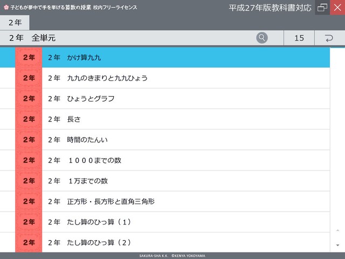345x259 pixels.
Task: Click the restore window icon
Action: pyautogui.click(x=322, y=8)
